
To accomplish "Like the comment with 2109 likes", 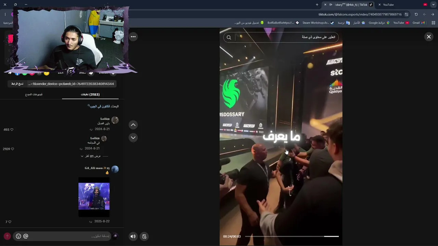I will point(12,149).
